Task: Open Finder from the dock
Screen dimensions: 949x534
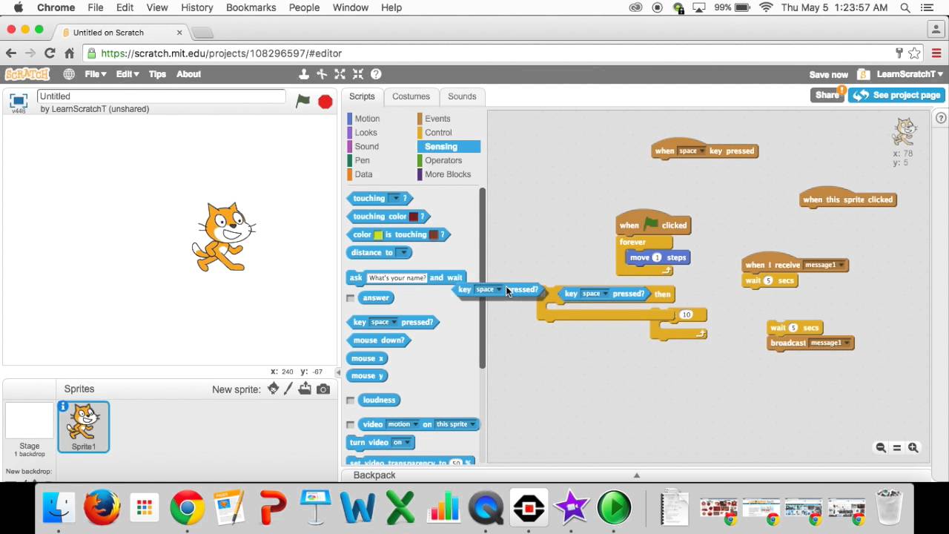Action: [x=59, y=508]
